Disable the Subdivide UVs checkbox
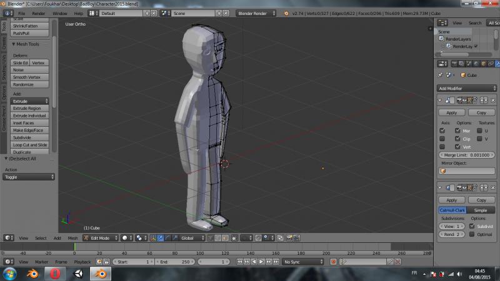 pos(472,226)
